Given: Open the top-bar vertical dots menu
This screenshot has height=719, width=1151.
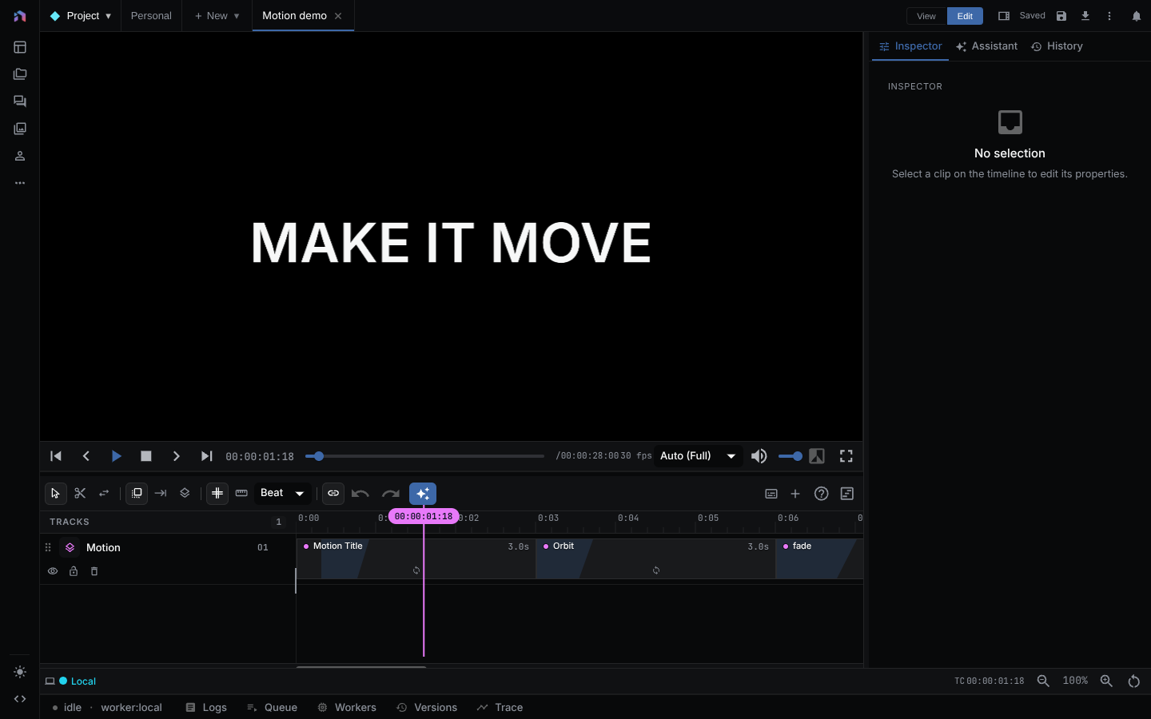Looking at the screenshot, I should point(1109,16).
